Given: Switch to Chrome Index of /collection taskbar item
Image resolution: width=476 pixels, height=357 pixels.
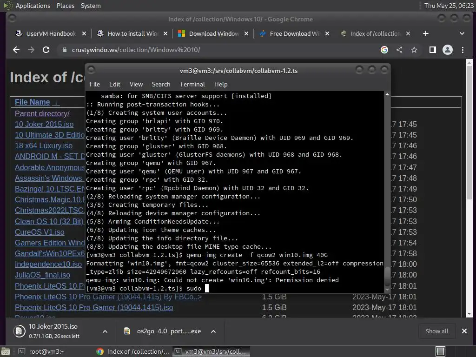Looking at the screenshot, I should click(x=133, y=351).
